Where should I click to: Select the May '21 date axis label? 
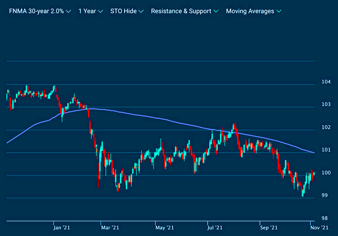click(163, 228)
